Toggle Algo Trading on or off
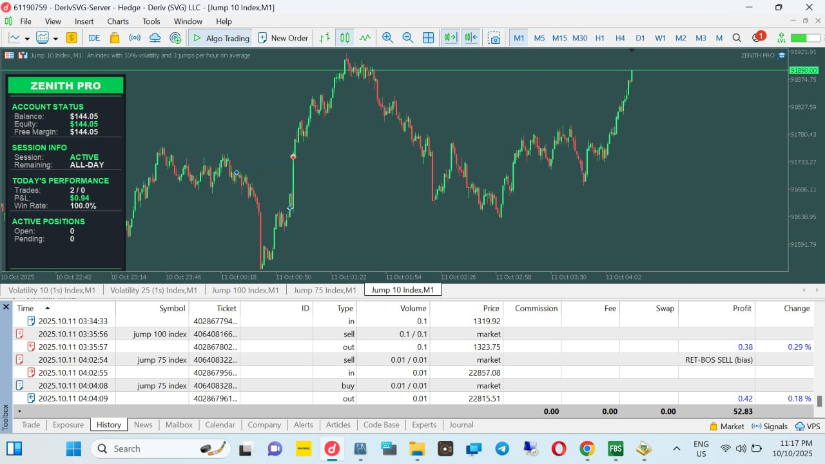The height and width of the screenshot is (464, 825). point(220,38)
